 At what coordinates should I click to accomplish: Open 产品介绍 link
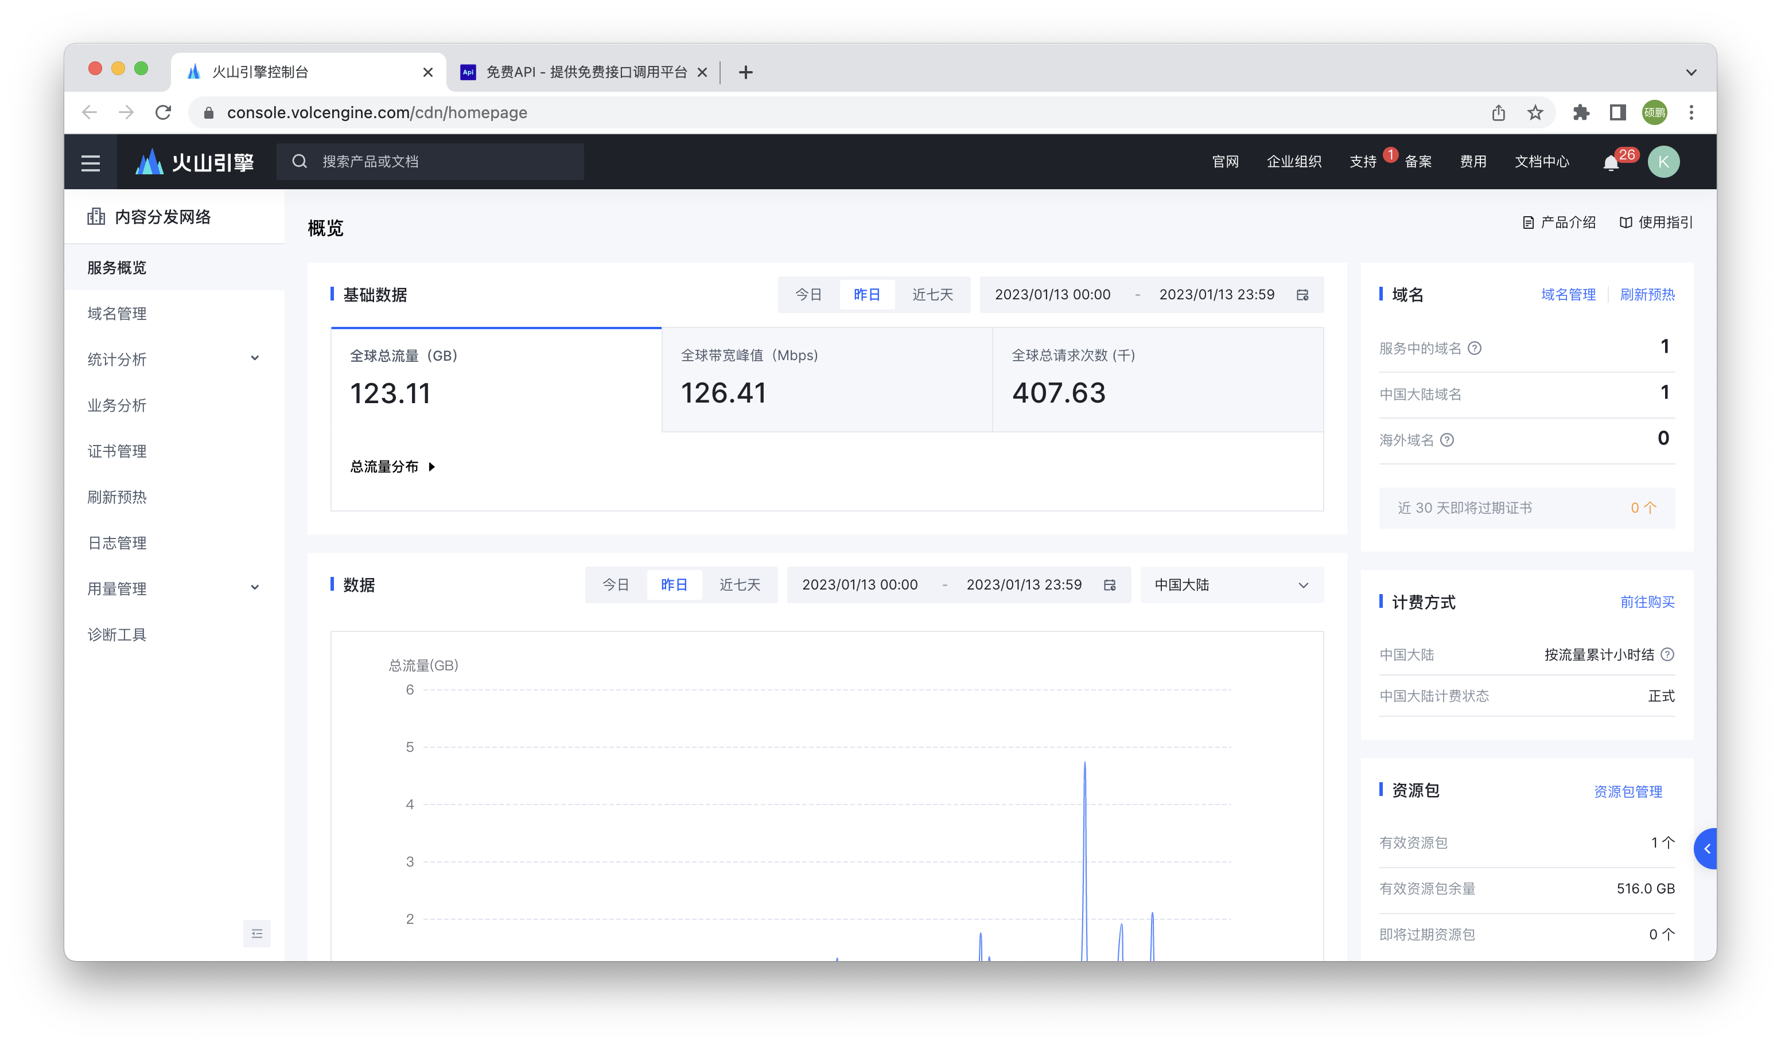(x=1558, y=223)
